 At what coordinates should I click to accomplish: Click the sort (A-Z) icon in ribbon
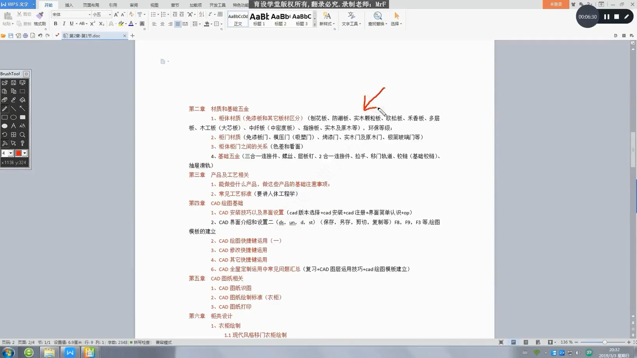pyautogui.click(x=201, y=14)
